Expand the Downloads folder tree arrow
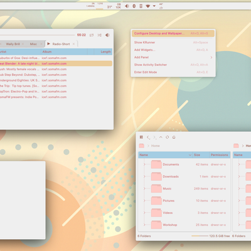Viewport: 251px width, 251px height. click(x=144, y=176)
